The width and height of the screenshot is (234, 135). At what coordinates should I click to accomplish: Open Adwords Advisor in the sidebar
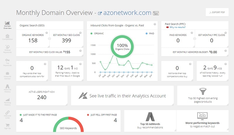tap(8, 76)
